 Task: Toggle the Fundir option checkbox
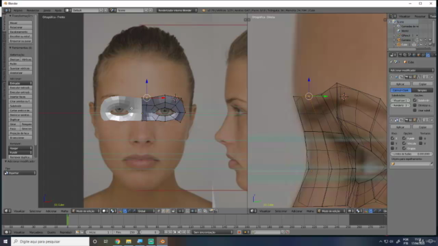404,138
